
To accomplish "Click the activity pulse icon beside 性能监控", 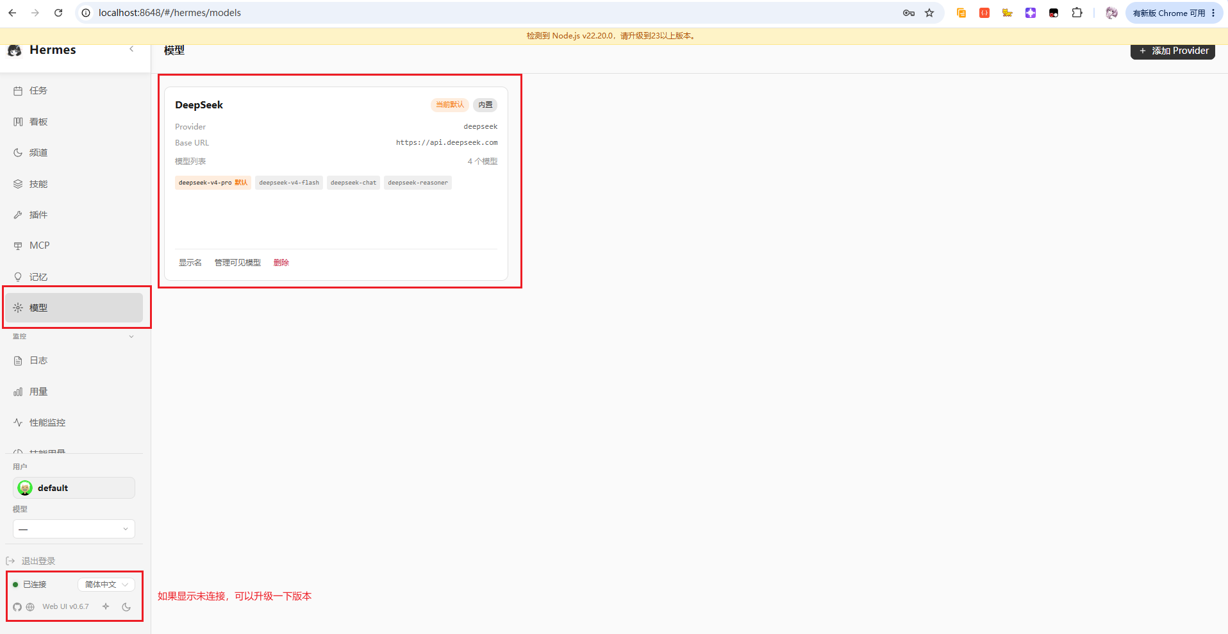I will point(18,422).
